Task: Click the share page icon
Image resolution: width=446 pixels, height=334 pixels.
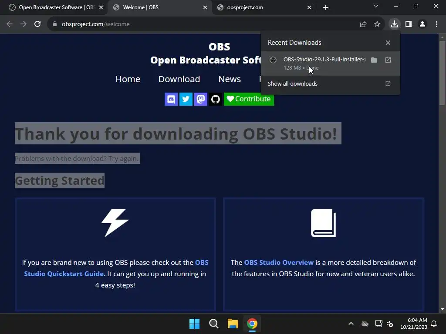Action: 363,24
